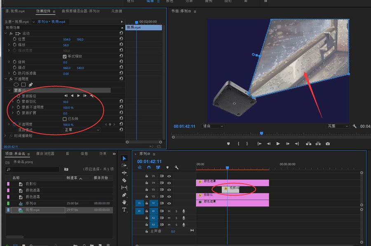Image resolution: width=371 pixels, height=246 pixels.
Task: Uncheck the 等比缩放 uniform scale checkbox
Action: (65, 56)
